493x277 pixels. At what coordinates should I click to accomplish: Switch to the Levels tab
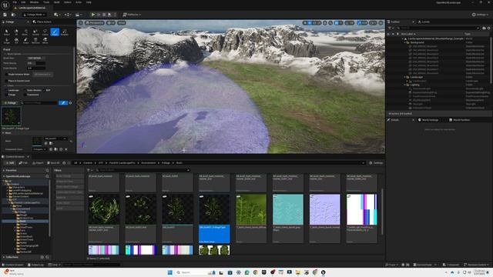tap(424, 22)
